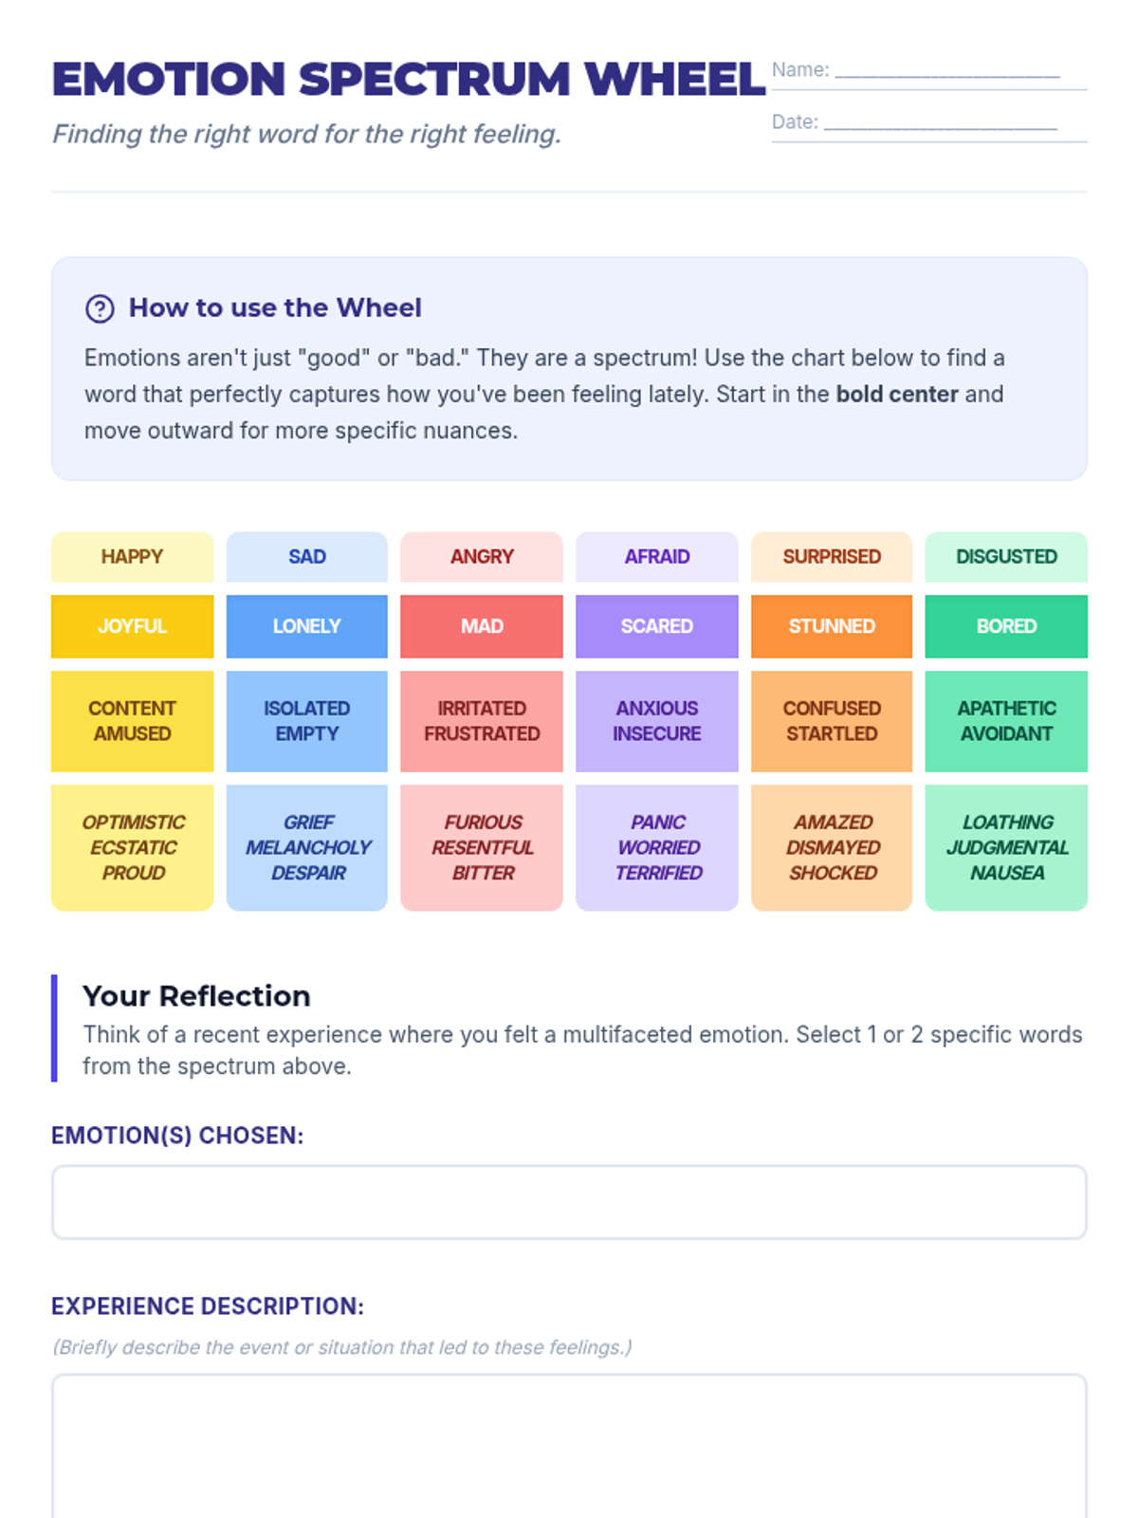
Task: Click the Date field line
Action: pyautogui.click(x=940, y=124)
